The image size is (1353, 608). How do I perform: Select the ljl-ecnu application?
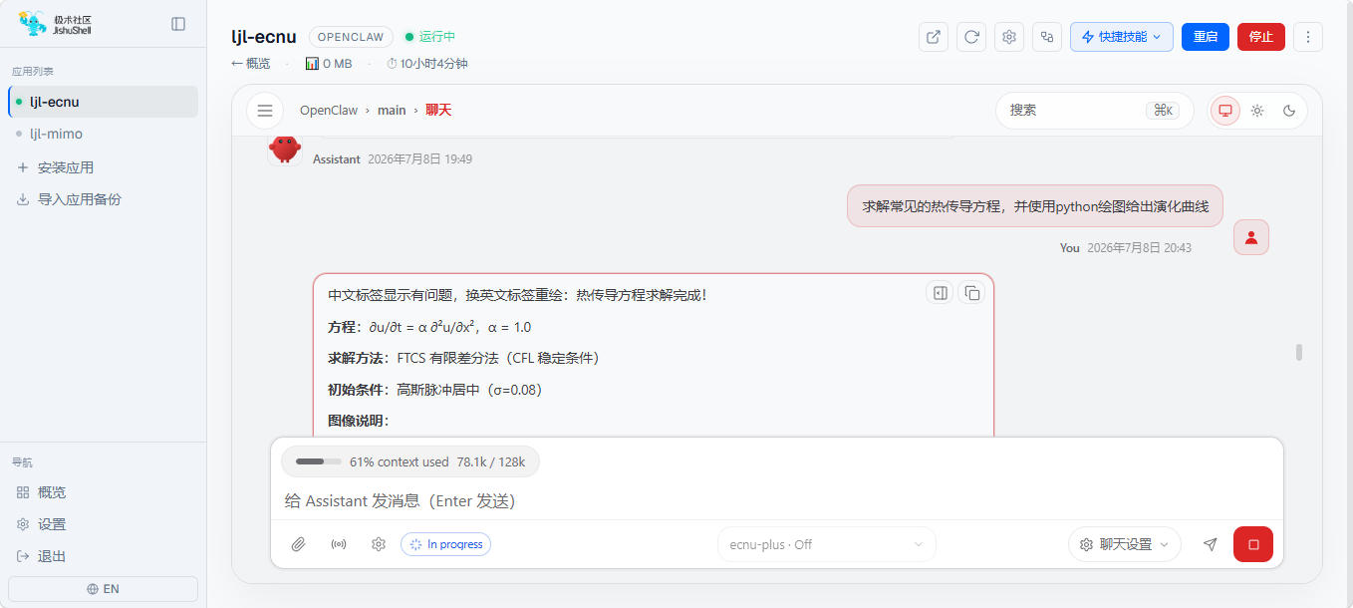point(104,102)
